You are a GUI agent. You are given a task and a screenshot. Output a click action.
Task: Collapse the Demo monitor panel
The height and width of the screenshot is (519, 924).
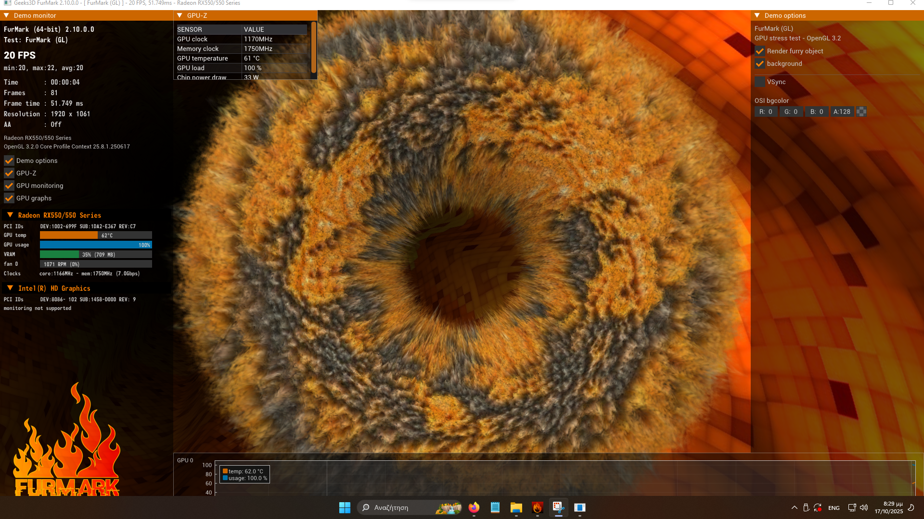point(7,15)
